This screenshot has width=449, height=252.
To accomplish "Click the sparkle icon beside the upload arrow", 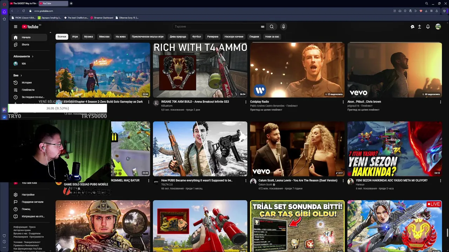I will coord(413,27).
